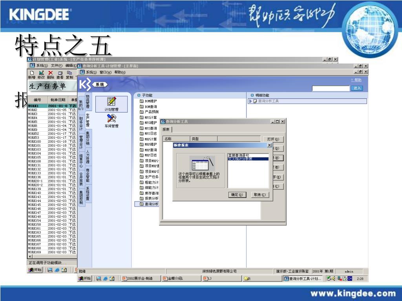The image size is (402, 301).
Task: Switch to 结算中心 vertical tab
Action: click(x=81, y=160)
